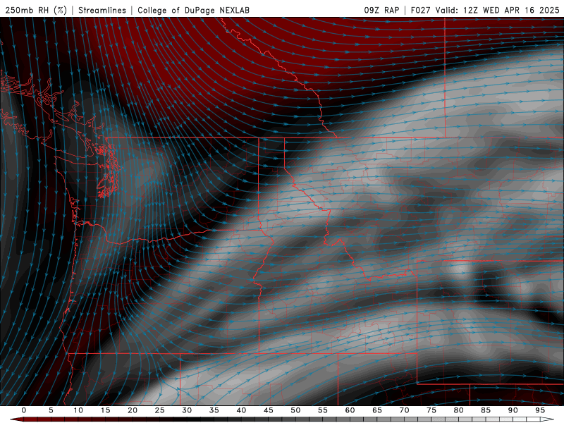Click the 'F027' forecast hour label

[420, 10]
